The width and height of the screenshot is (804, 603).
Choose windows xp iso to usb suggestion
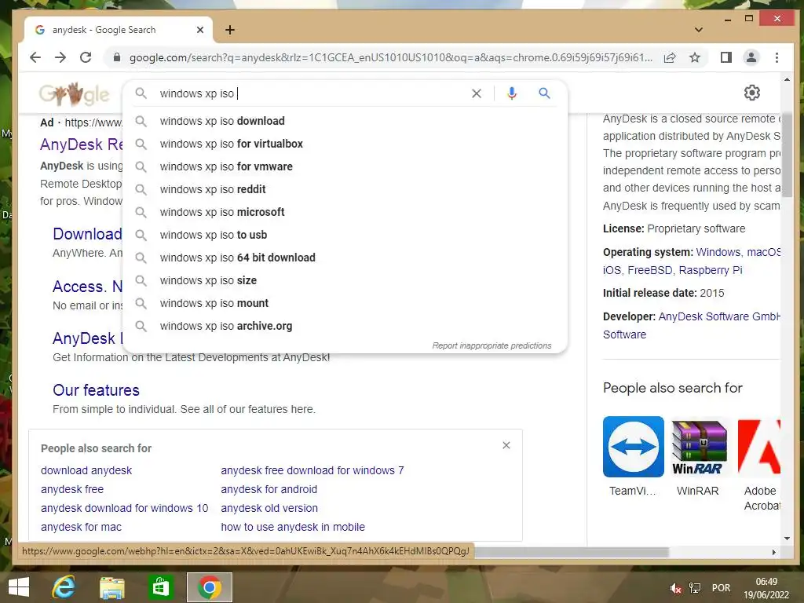(x=345, y=235)
